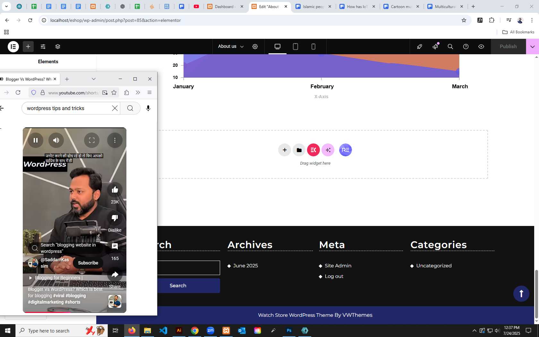Viewport: 539px width, 337px height.
Task: Switch to mobile responsive view
Action: tap(313, 47)
